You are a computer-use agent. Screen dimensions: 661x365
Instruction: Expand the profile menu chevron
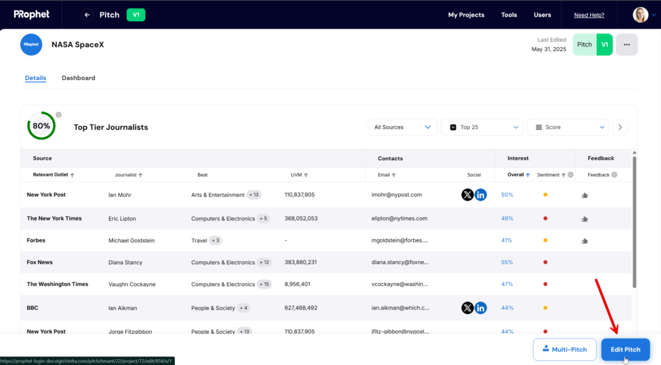click(x=654, y=15)
